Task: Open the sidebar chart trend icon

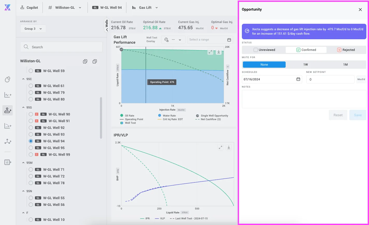Action: [8, 95]
